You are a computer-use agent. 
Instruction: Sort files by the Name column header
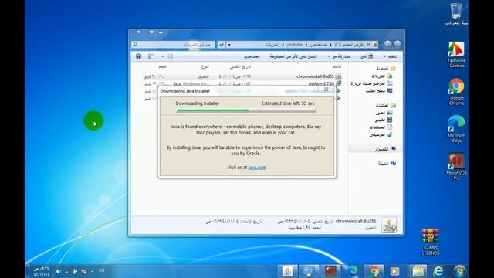(337, 66)
